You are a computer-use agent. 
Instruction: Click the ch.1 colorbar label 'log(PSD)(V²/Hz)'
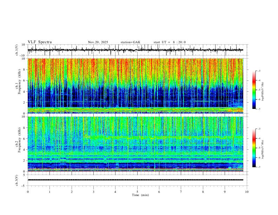click(x=263, y=92)
